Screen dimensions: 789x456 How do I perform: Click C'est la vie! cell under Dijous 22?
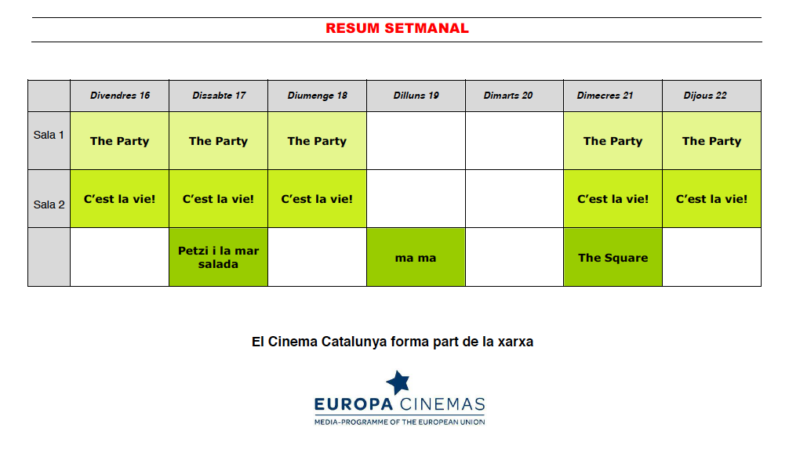tap(711, 198)
